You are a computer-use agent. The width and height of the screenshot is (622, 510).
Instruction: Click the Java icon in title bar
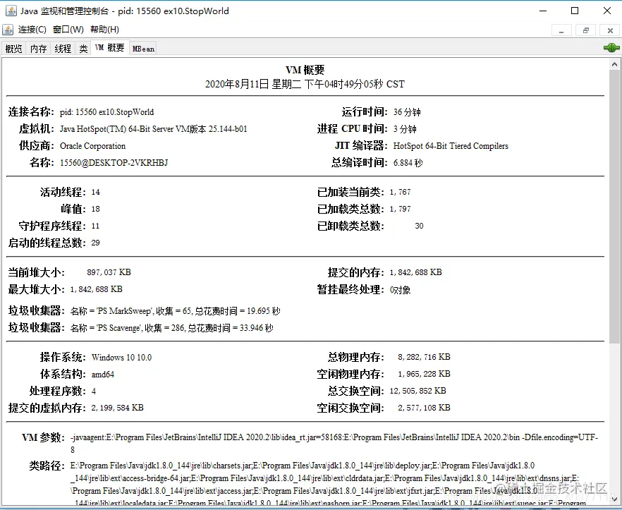point(11,11)
